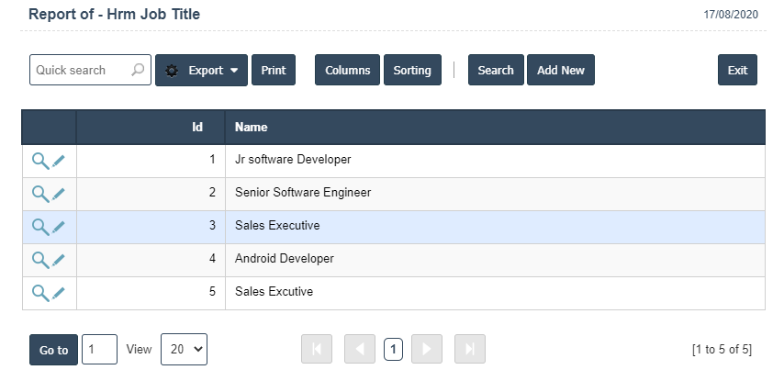784x381 pixels.
Task: Add New job title record
Action: click(x=561, y=70)
